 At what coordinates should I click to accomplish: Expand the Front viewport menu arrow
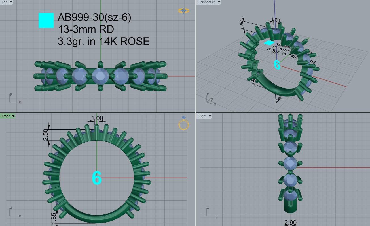(x=13, y=116)
